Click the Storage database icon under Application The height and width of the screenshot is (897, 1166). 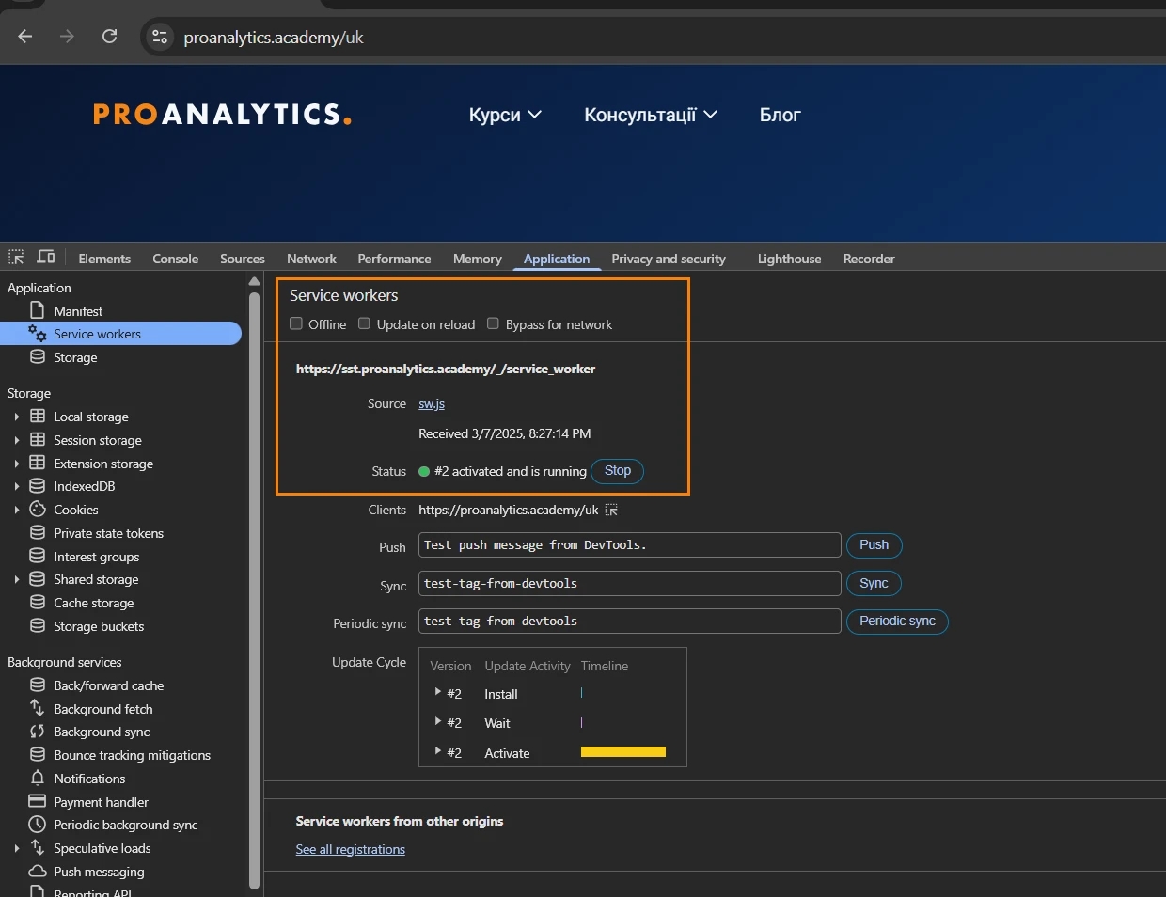coord(38,357)
